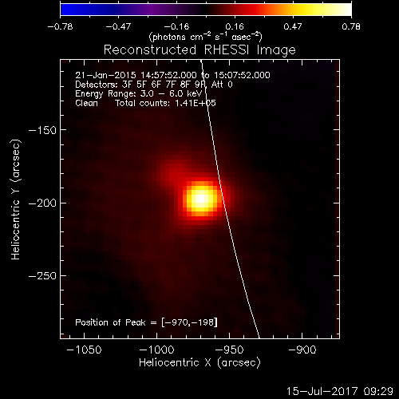Click the colorbar label 0.47
The height and width of the screenshot is (399, 399).
[x=293, y=26]
